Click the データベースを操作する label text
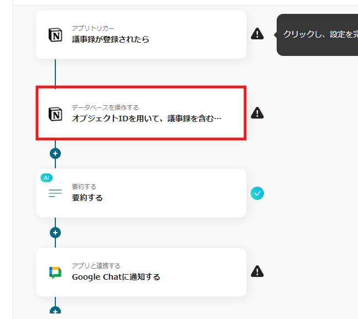The image size is (358, 319). 105,107
